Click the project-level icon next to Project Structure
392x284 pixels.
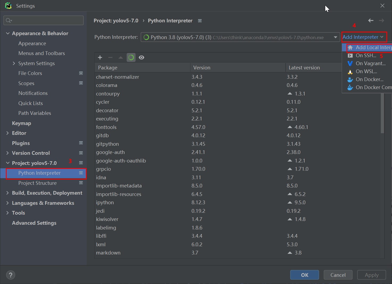pyautogui.click(x=81, y=183)
